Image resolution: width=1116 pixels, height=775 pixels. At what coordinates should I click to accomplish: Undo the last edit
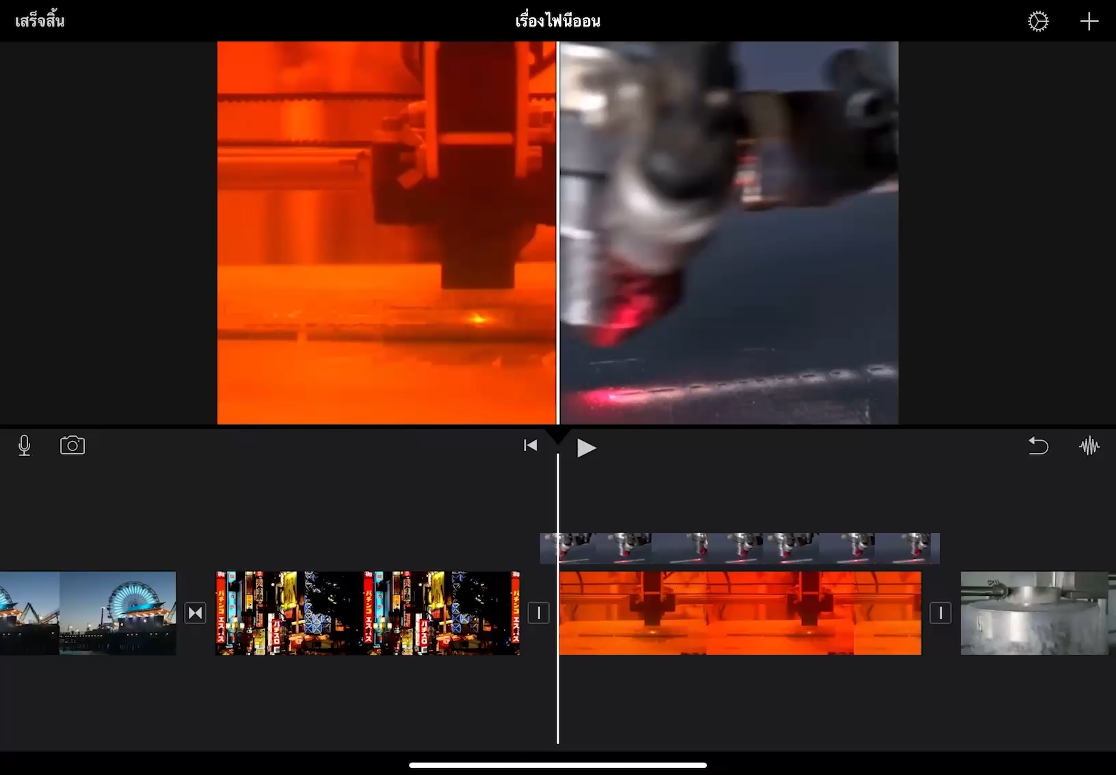(x=1037, y=446)
